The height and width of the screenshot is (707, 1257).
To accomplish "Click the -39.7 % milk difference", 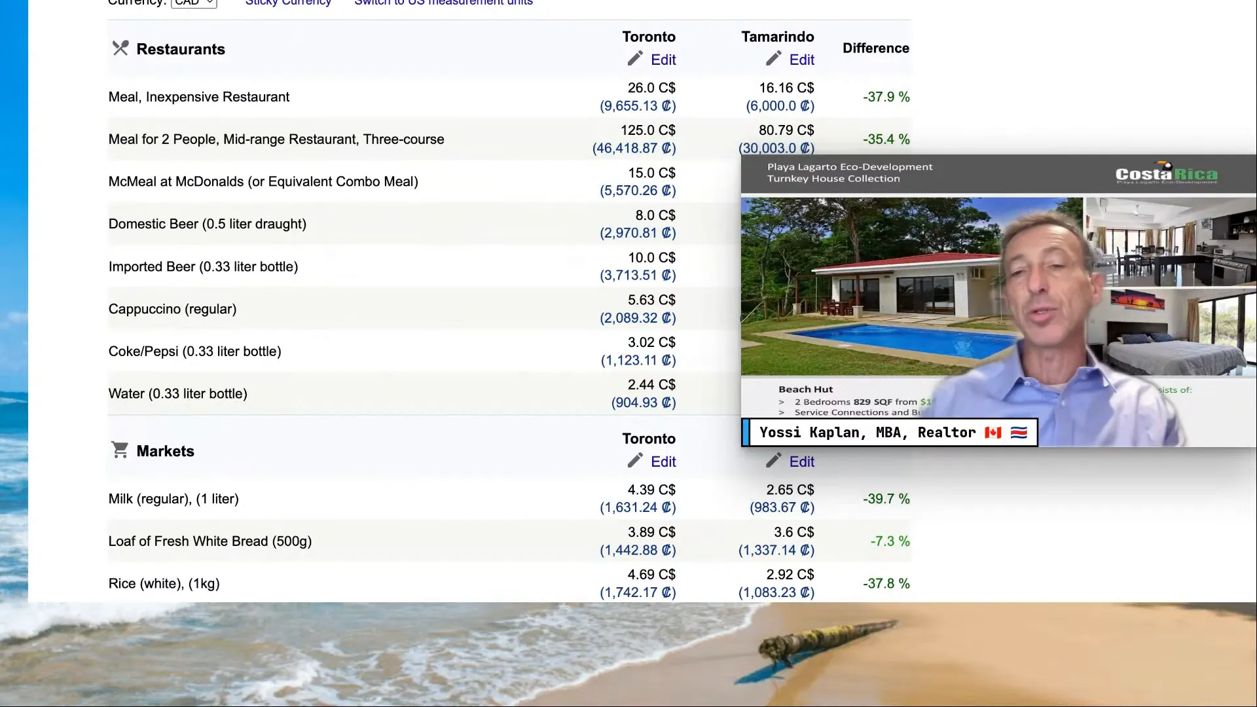I will pos(886,499).
